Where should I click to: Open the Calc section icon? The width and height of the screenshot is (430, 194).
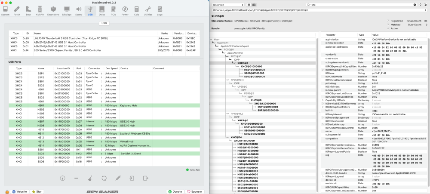pos(136,11)
